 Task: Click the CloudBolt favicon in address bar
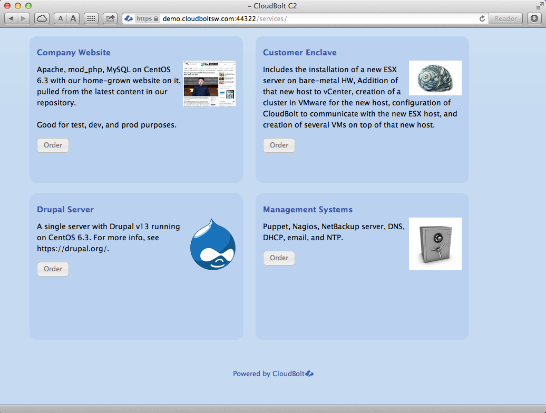pos(129,18)
